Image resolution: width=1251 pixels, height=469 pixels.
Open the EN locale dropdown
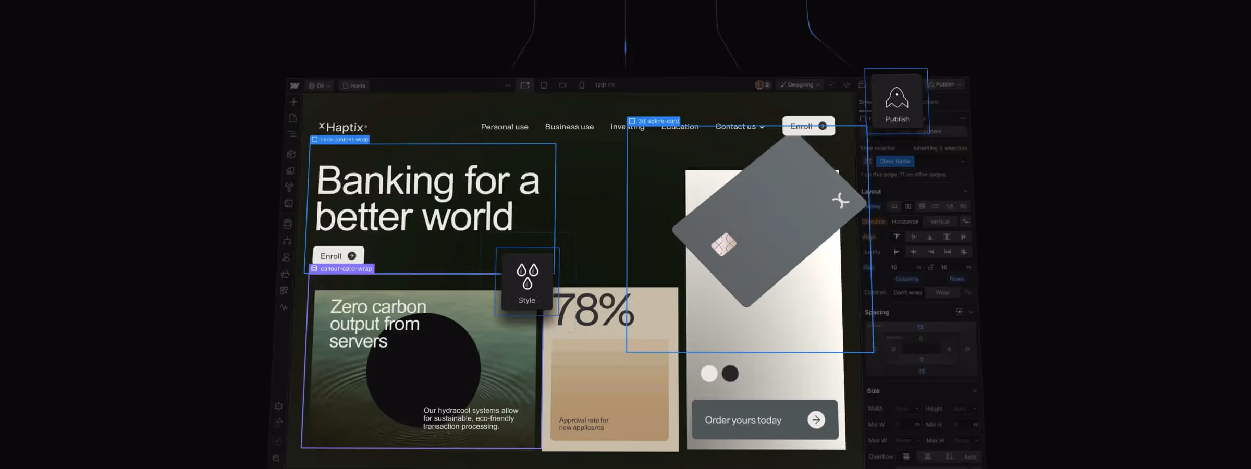pos(320,85)
